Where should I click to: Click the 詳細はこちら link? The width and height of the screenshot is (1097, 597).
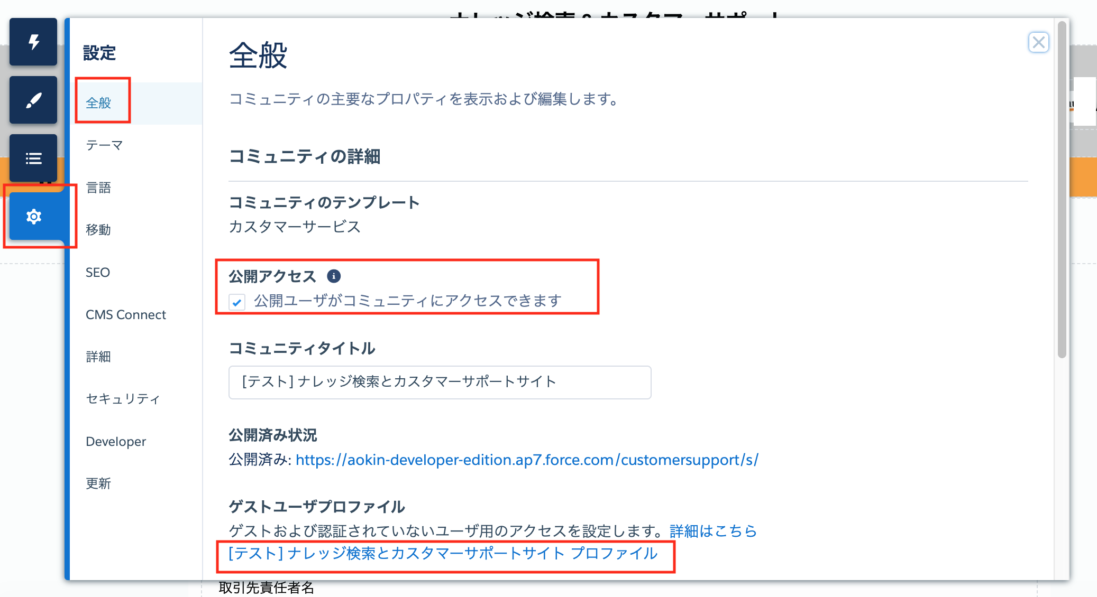click(x=713, y=530)
